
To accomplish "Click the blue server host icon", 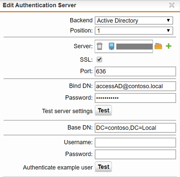I will click(x=112, y=46).
